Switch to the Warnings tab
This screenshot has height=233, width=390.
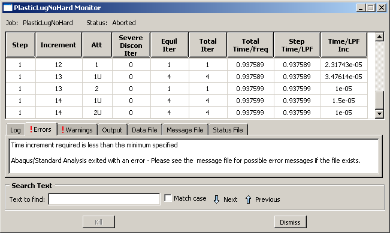(77, 130)
